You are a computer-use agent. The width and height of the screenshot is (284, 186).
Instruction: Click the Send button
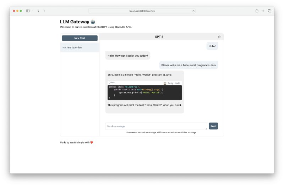point(213,126)
